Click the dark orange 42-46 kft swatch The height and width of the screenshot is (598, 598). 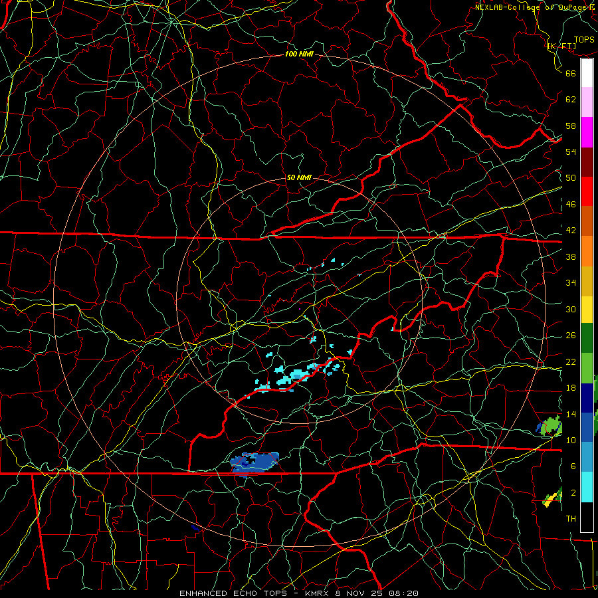point(587,221)
